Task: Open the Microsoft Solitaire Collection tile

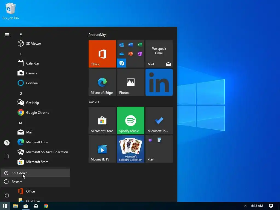Action: click(x=130, y=149)
